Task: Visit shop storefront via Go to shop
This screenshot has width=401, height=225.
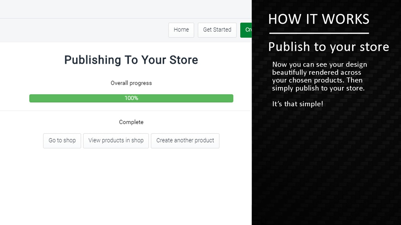Action: pyautogui.click(x=62, y=141)
